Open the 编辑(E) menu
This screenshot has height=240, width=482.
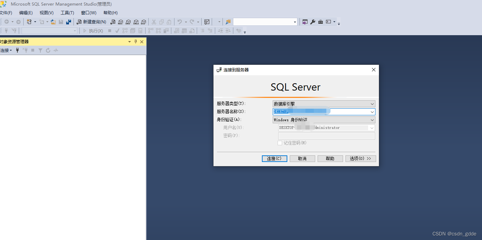pos(26,13)
